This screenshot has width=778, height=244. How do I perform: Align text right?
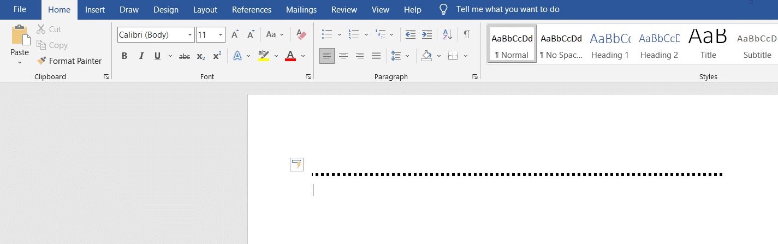(x=360, y=56)
